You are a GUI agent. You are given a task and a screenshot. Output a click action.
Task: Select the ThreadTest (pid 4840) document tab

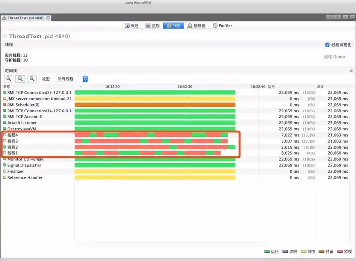26,18
